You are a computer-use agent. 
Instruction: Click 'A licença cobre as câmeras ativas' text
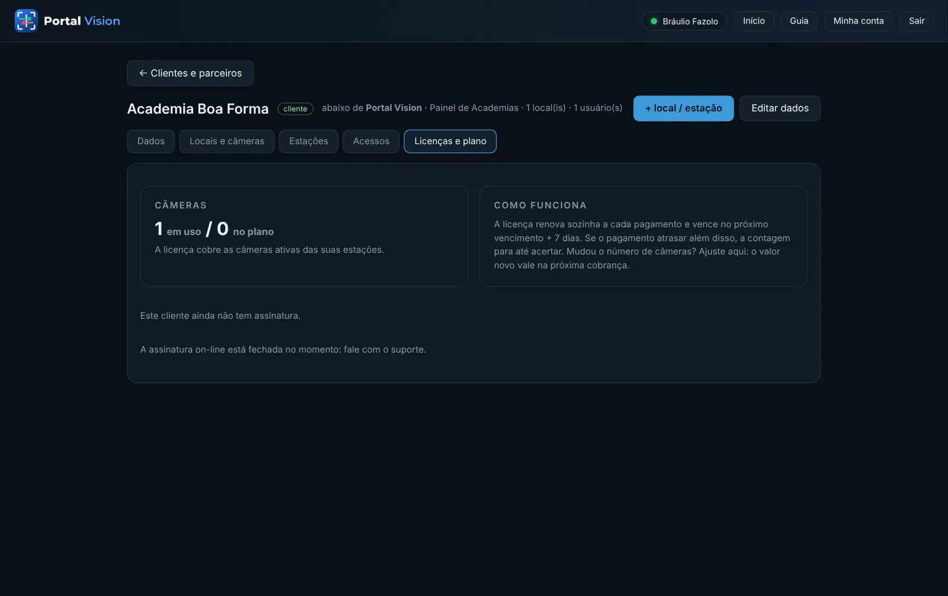tap(270, 250)
